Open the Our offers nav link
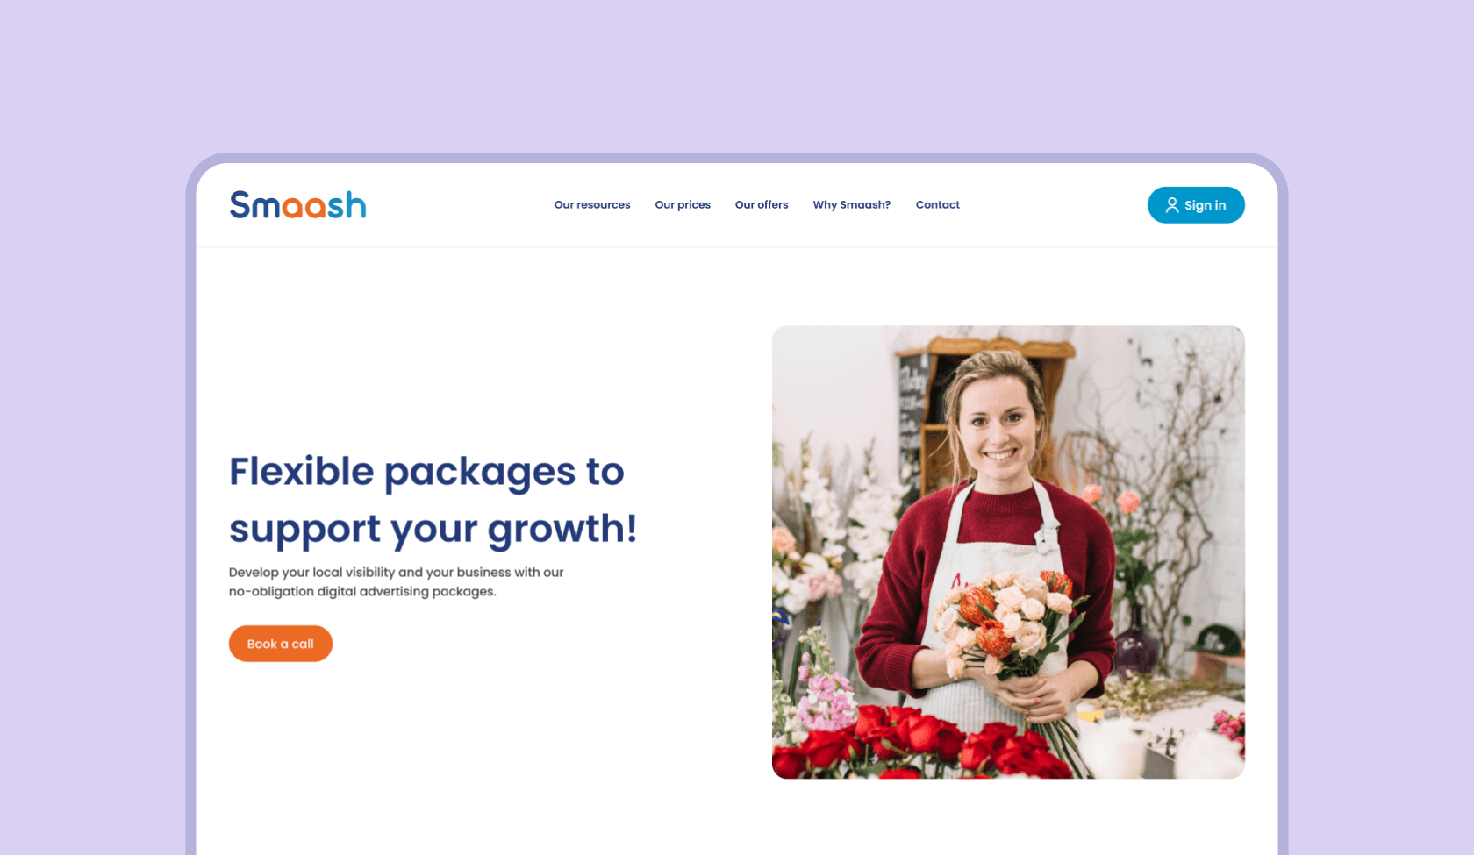 [762, 205]
